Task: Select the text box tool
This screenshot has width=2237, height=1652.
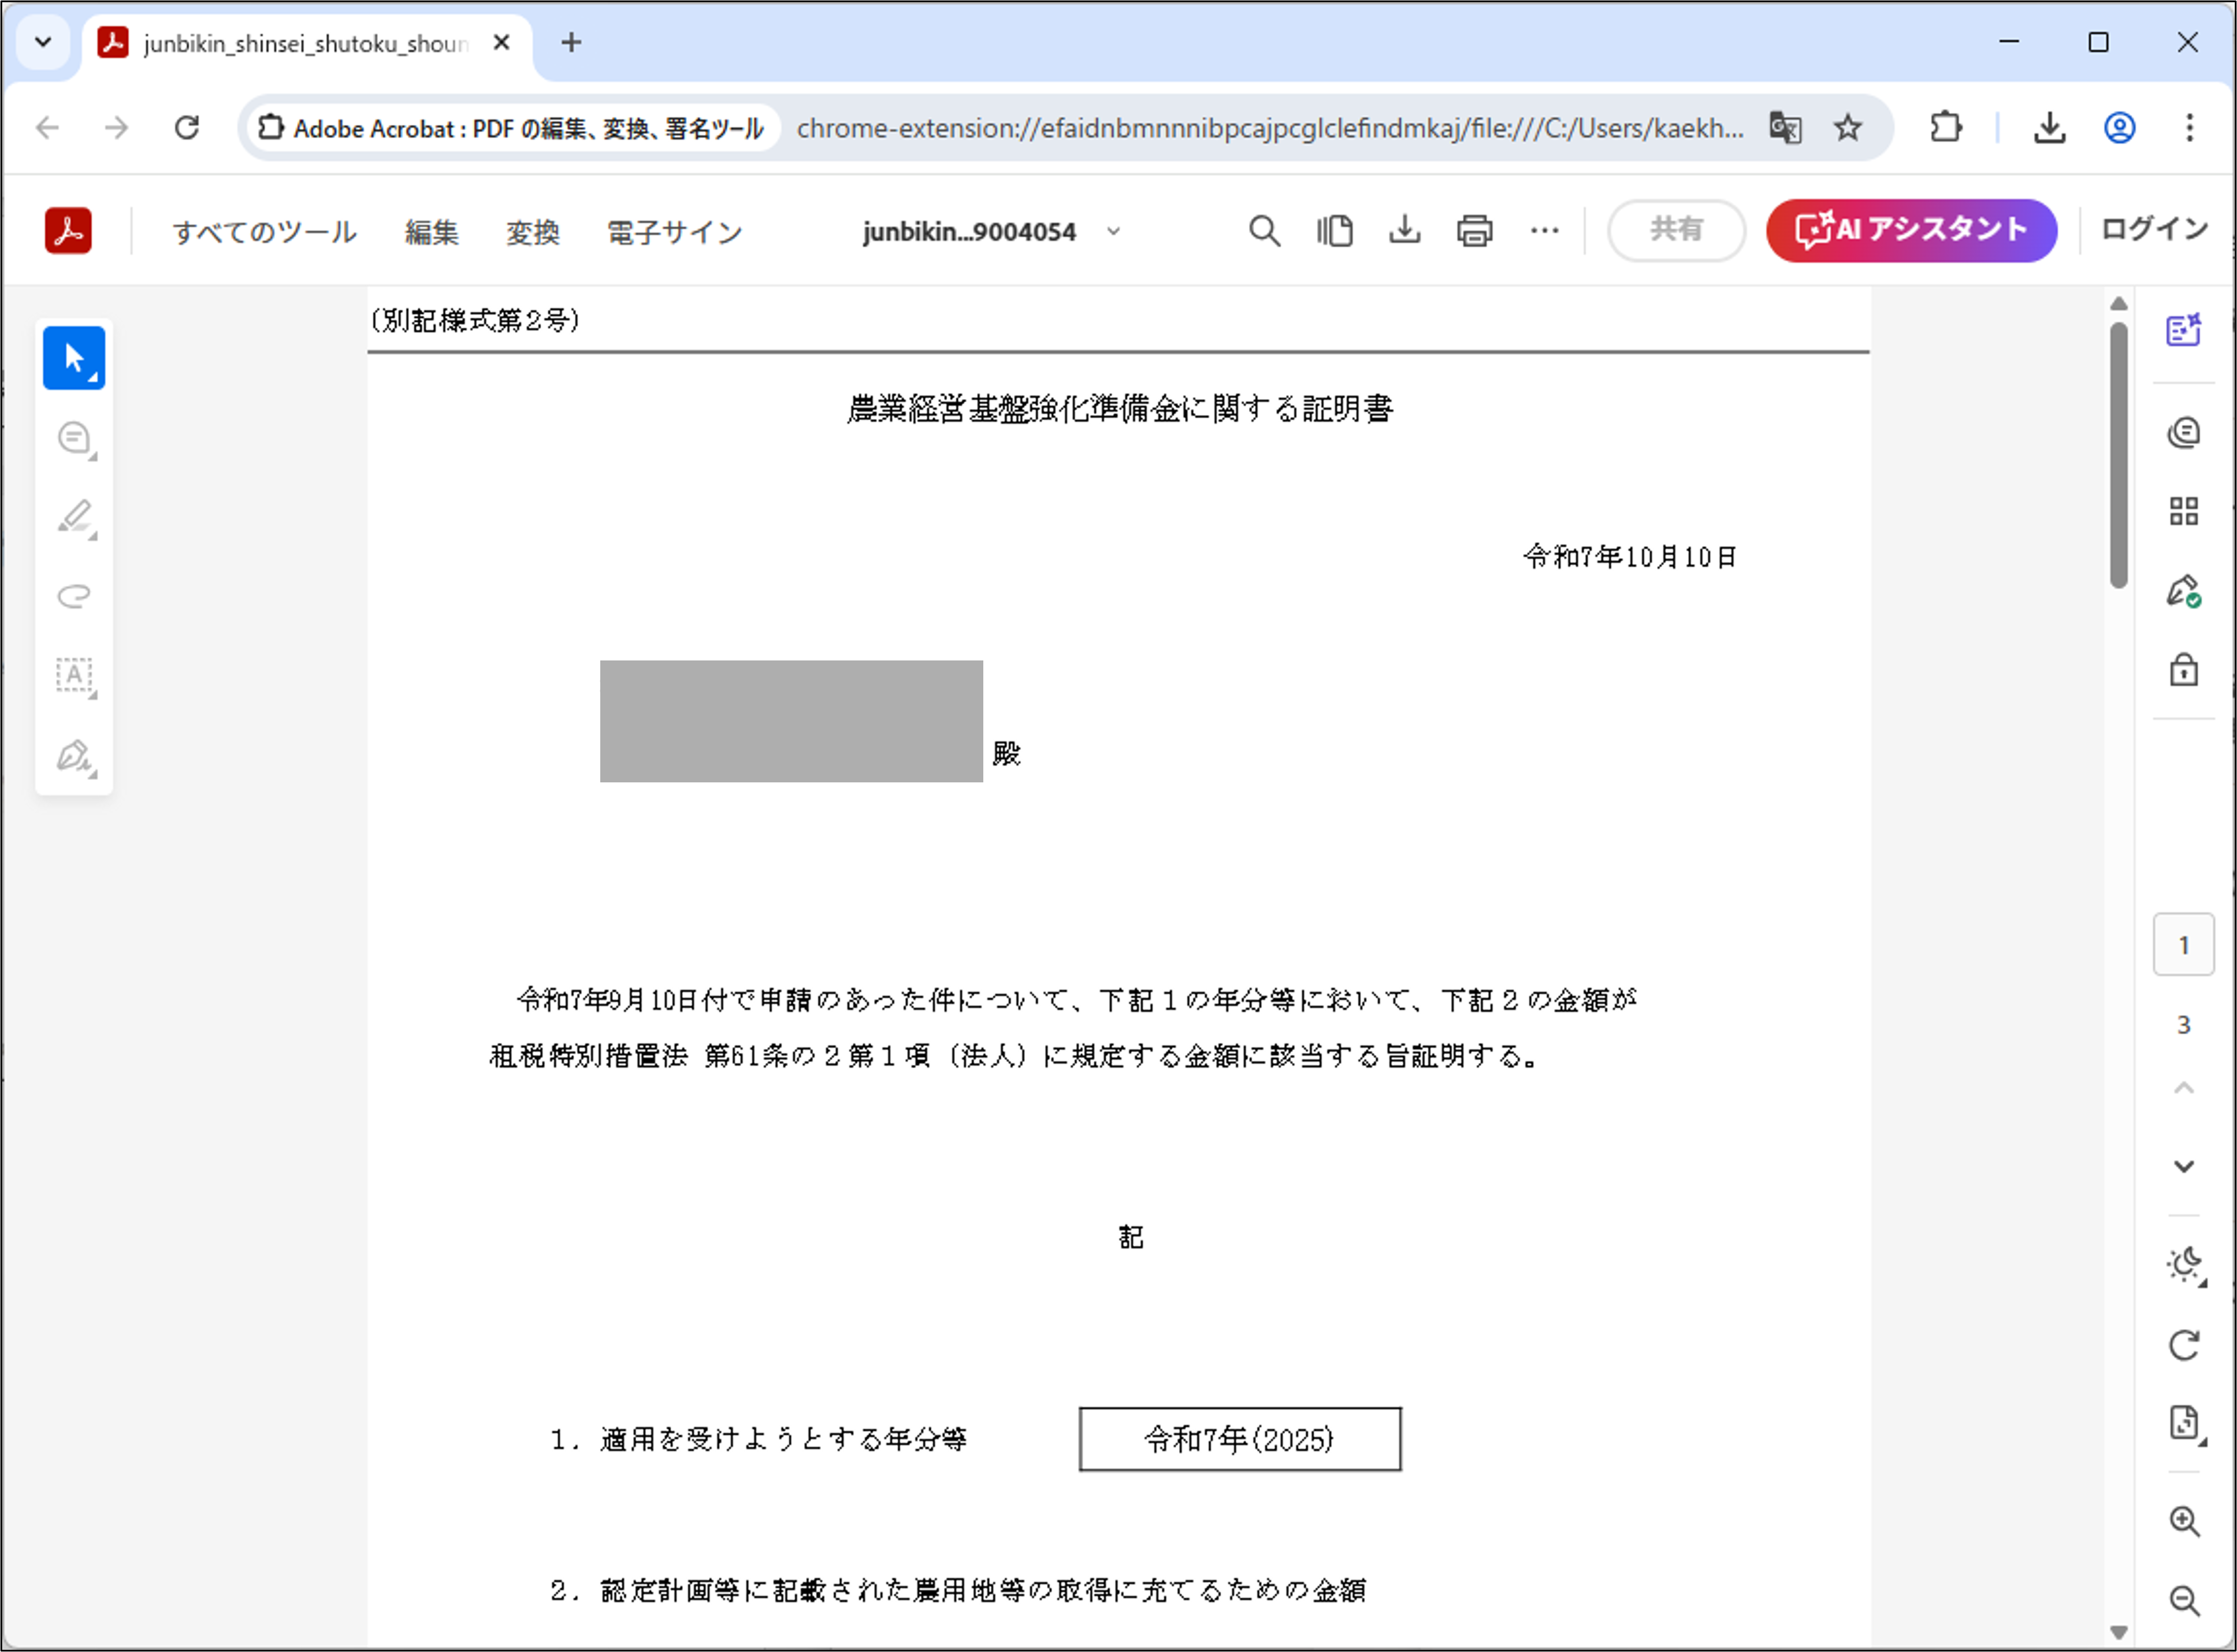Action: (74, 676)
